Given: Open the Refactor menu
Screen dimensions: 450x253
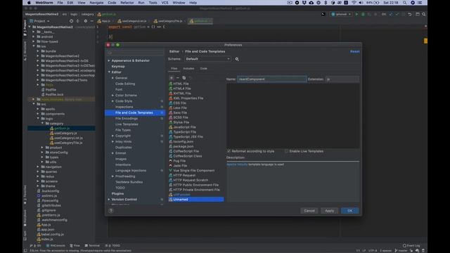Looking at the screenshot, I should [x=127, y=3].
